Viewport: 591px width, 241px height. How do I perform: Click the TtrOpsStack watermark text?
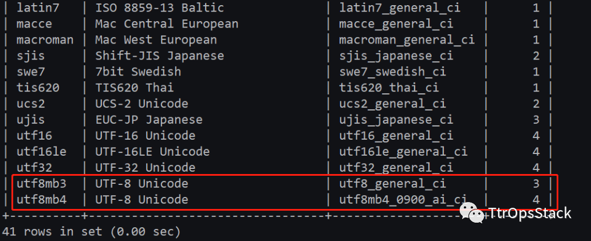point(530,214)
